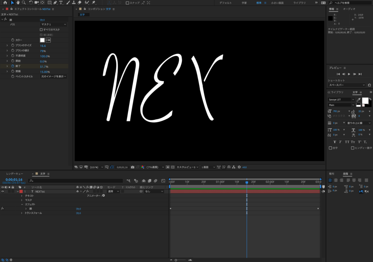Select the Rectangle shape tool
This screenshot has width=373, height=262.
click(x=50, y=3)
